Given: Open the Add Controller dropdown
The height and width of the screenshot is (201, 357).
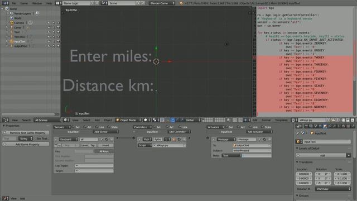Looking at the screenshot, I should (x=179, y=132).
